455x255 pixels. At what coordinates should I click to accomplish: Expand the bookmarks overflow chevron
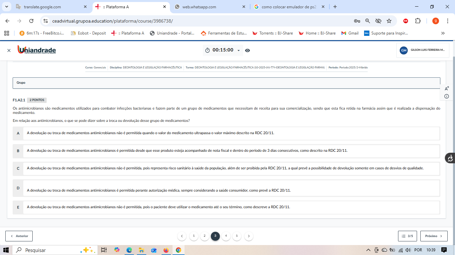[443, 33]
